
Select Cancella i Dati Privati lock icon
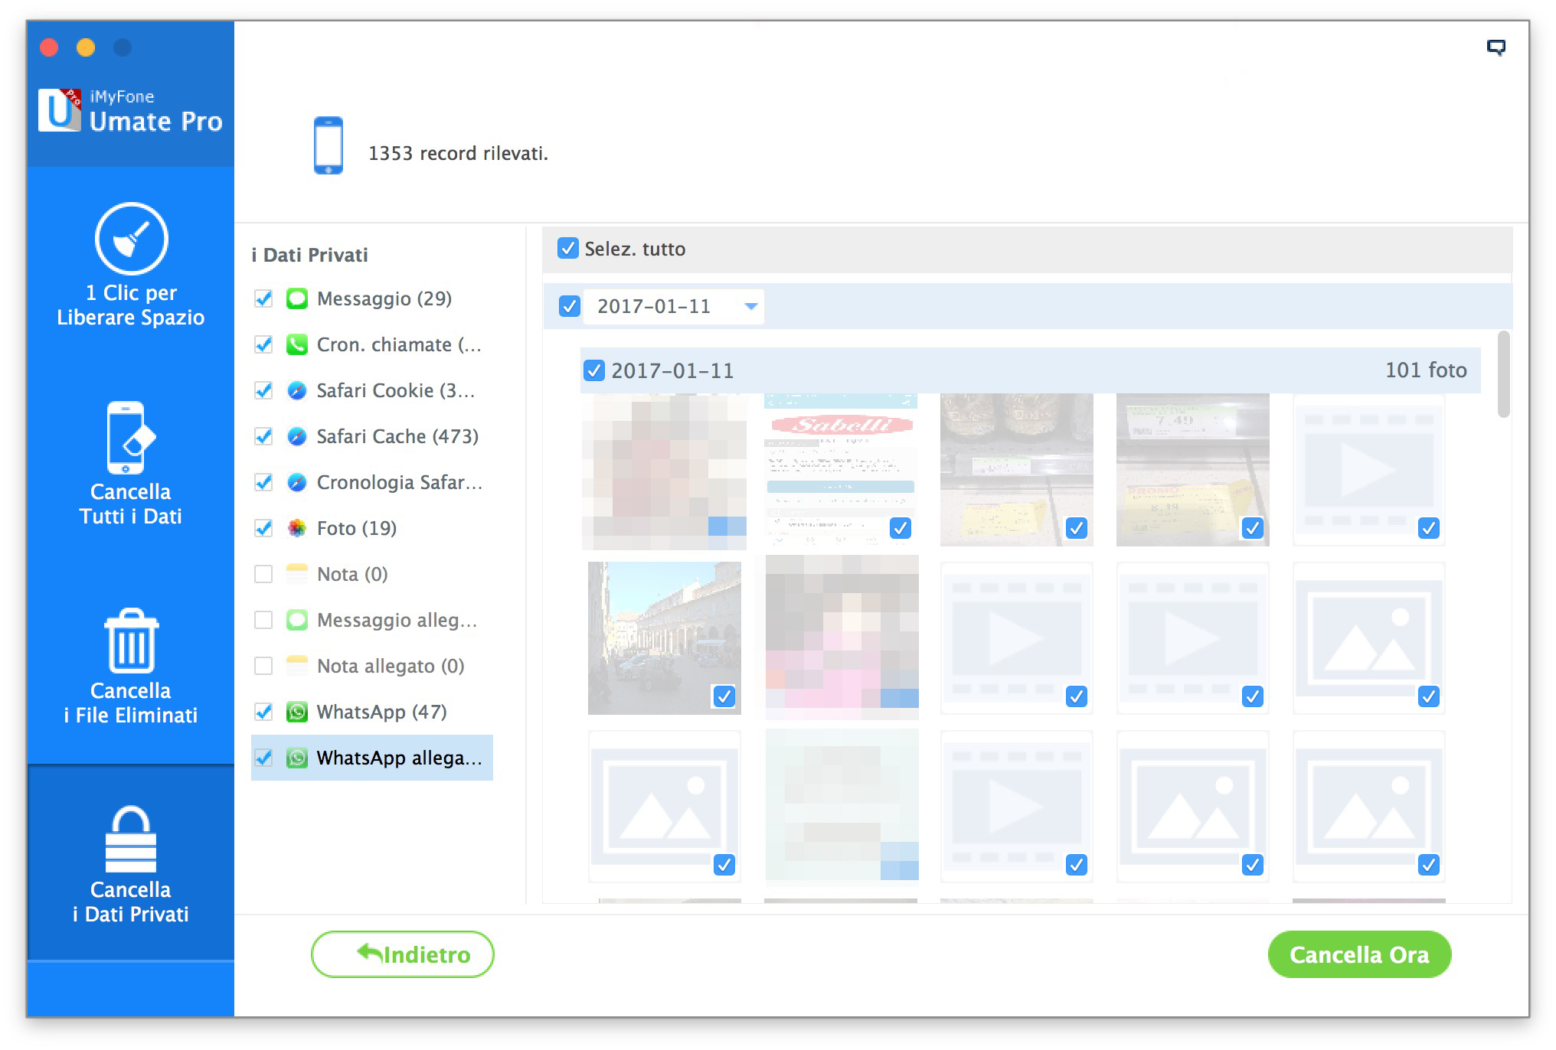point(131,840)
